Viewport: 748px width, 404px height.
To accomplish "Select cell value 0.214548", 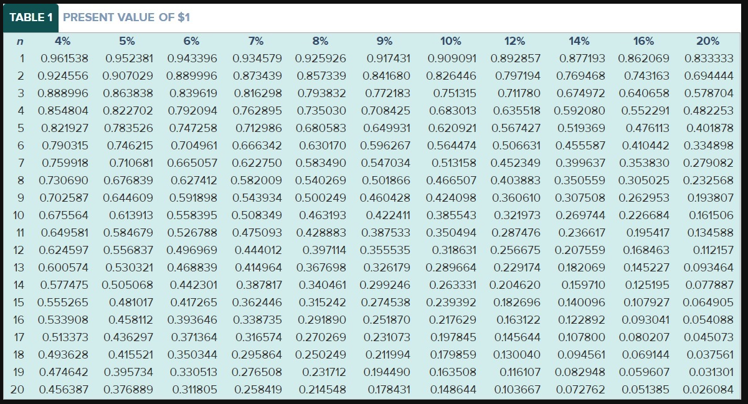I will point(323,390).
